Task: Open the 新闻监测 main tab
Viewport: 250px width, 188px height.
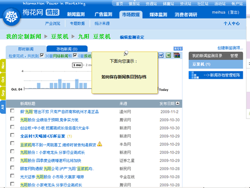Action: pos(76,14)
